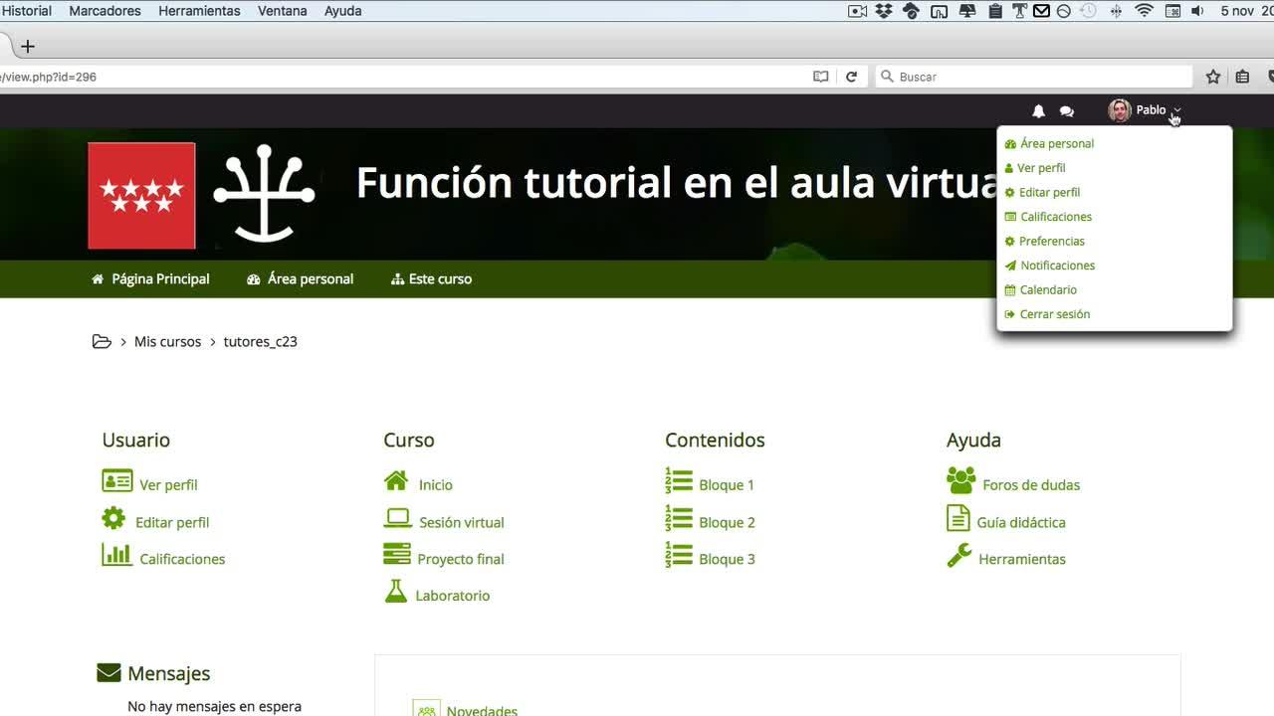Click the Laboratorio flask icon
Viewport: 1274px width, 716px height.
396,592
